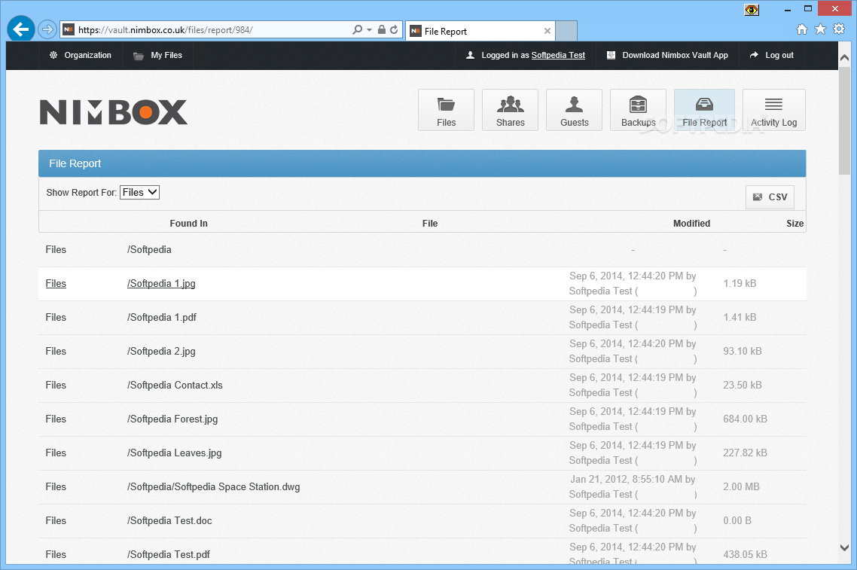Screen dimensions: 857x570
Task: Click Log out
Action: [x=772, y=55]
